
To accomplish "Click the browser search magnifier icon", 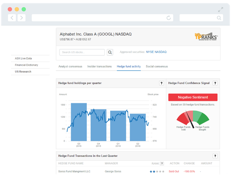I will 219,18.
